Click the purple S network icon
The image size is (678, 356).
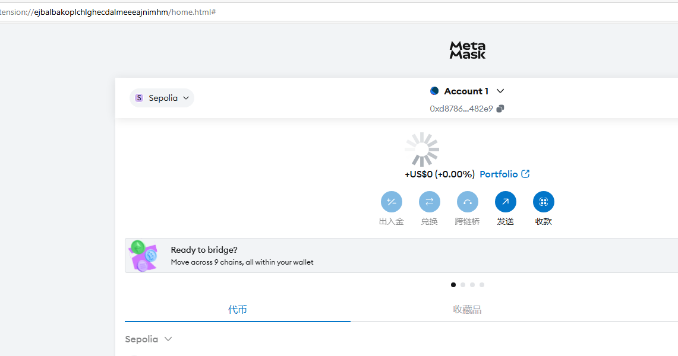[x=139, y=98]
